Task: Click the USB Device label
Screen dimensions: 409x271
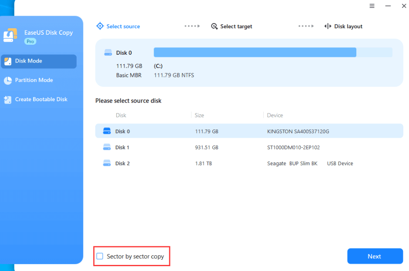Action: click(340, 163)
